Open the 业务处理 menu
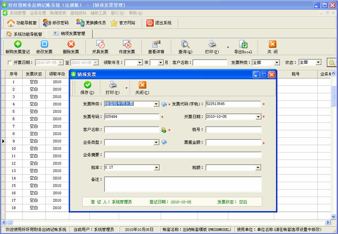Image resolution: width=338 pixels, height=234 pixels. tap(38, 13)
